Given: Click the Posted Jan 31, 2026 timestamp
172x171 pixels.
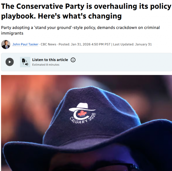Looking at the screenshot, I should 84,44.
